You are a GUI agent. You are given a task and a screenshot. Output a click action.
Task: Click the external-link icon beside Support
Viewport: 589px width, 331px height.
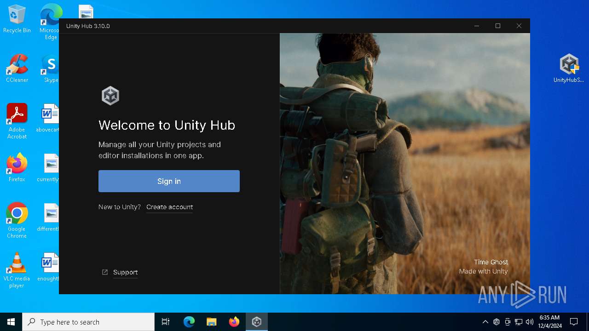point(105,272)
